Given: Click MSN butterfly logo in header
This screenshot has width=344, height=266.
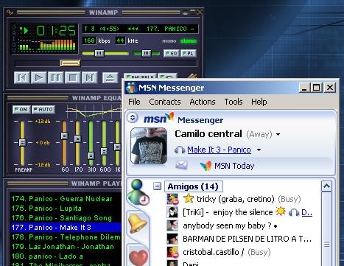Looking at the screenshot, I should pyautogui.click(x=170, y=116).
